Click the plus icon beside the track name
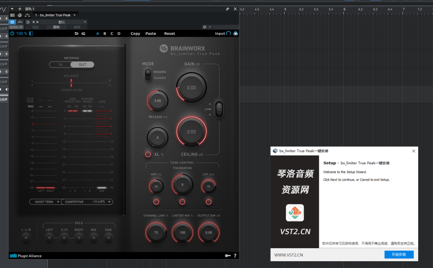The width and height of the screenshot is (433, 268). point(19,9)
